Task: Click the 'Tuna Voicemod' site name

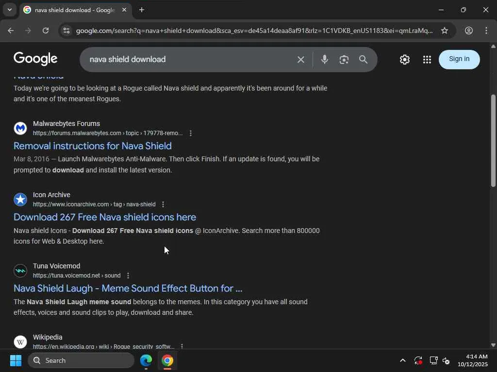Action: [56, 266]
